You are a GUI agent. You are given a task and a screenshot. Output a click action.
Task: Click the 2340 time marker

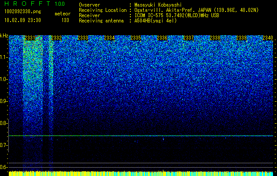point(268,38)
